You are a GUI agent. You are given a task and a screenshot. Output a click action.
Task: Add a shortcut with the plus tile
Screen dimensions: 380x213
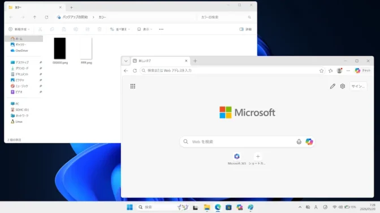(258, 159)
